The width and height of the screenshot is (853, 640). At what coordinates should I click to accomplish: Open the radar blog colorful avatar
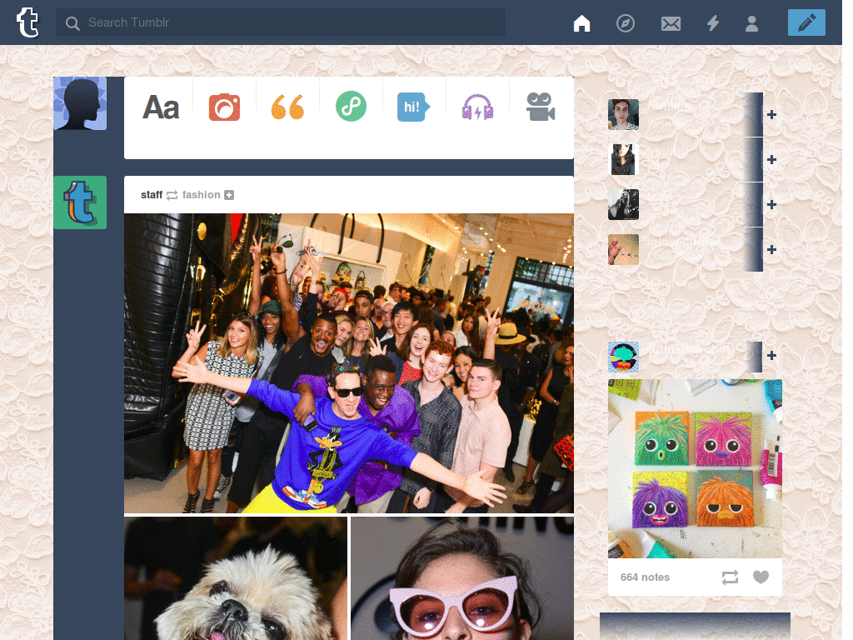pyautogui.click(x=623, y=357)
